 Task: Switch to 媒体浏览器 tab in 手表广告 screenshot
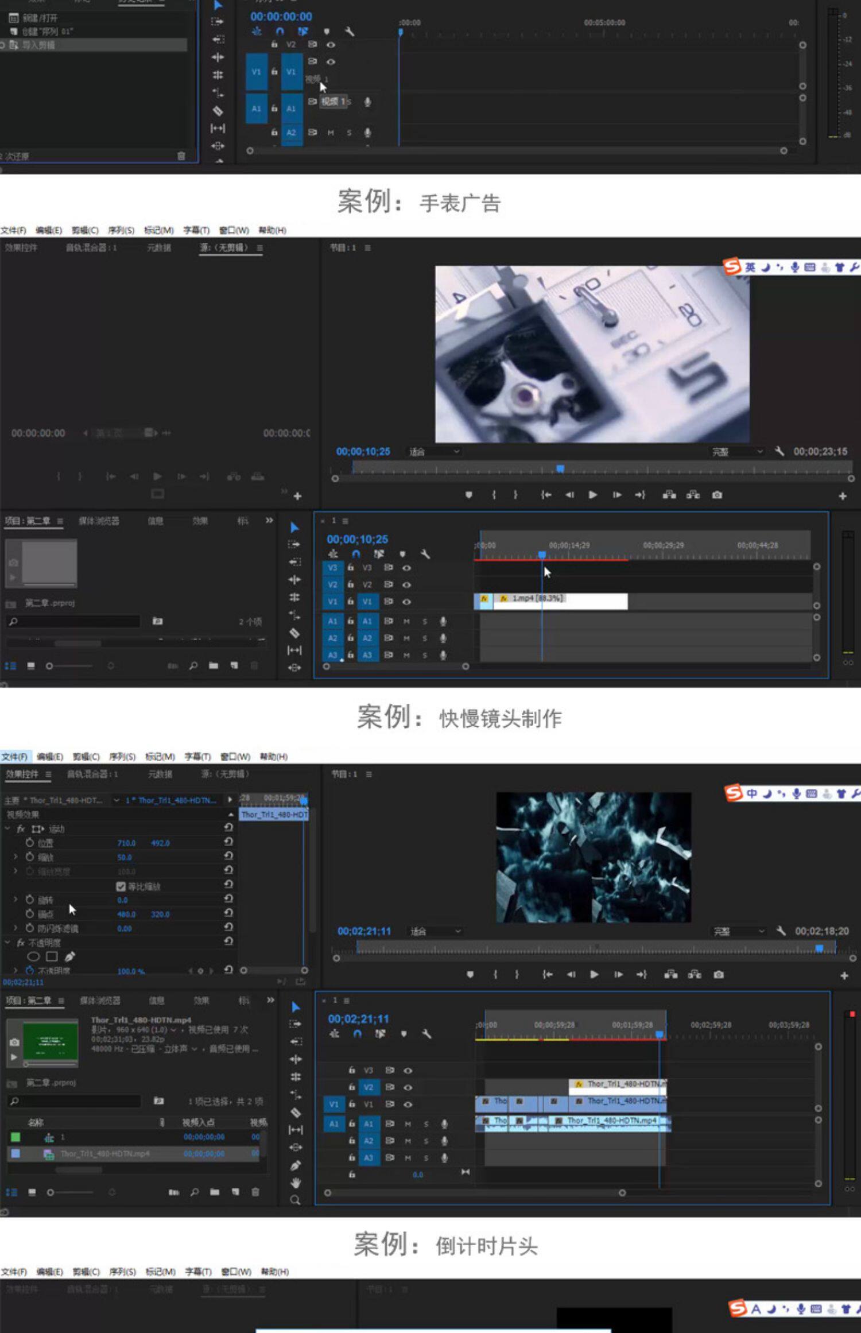(99, 521)
